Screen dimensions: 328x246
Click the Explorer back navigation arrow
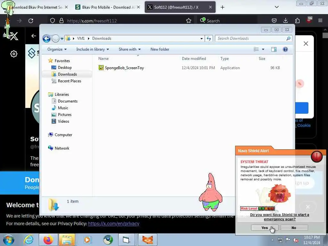[x=46, y=38]
